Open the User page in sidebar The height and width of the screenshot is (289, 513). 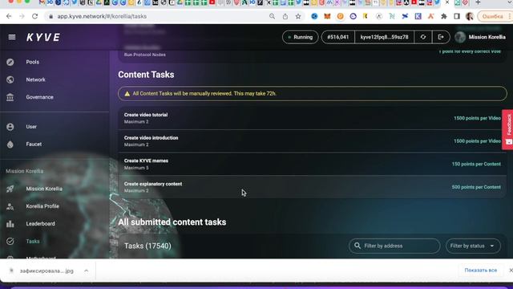coord(31,127)
